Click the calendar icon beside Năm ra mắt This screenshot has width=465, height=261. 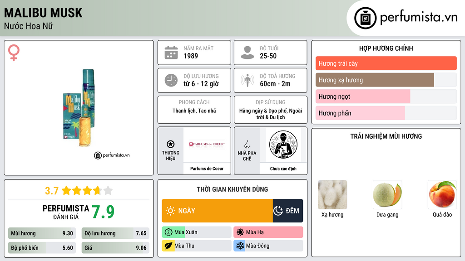click(x=171, y=53)
